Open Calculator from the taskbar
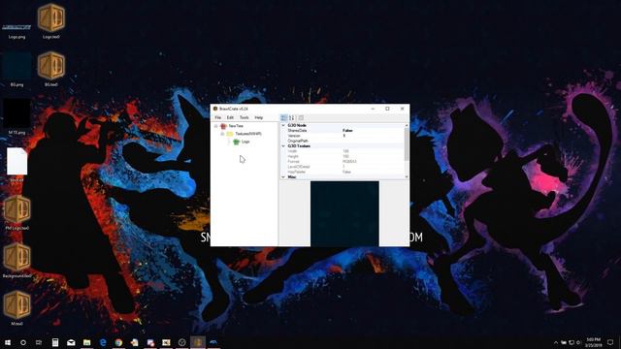This screenshot has width=621, height=349. (55, 342)
